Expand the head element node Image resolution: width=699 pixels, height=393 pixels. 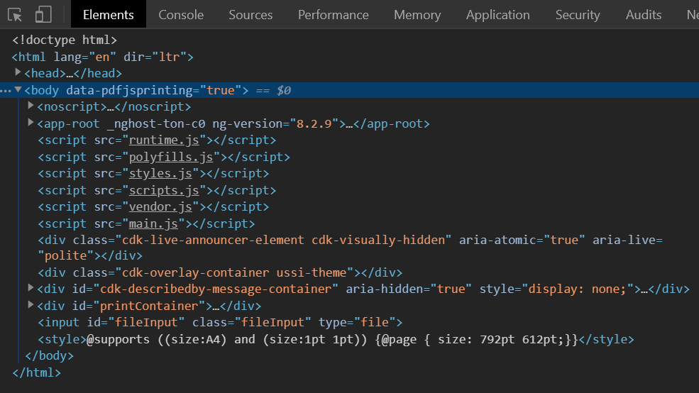18,72
